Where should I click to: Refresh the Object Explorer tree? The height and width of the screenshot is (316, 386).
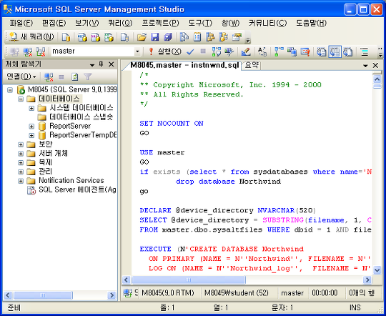point(74,77)
